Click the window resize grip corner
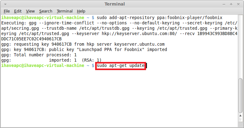The height and width of the screenshot is (128, 244). 242,126
